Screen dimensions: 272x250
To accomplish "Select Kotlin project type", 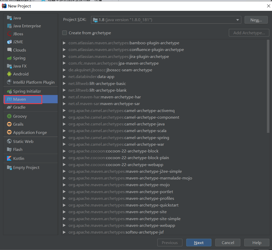I will [x=31, y=158].
